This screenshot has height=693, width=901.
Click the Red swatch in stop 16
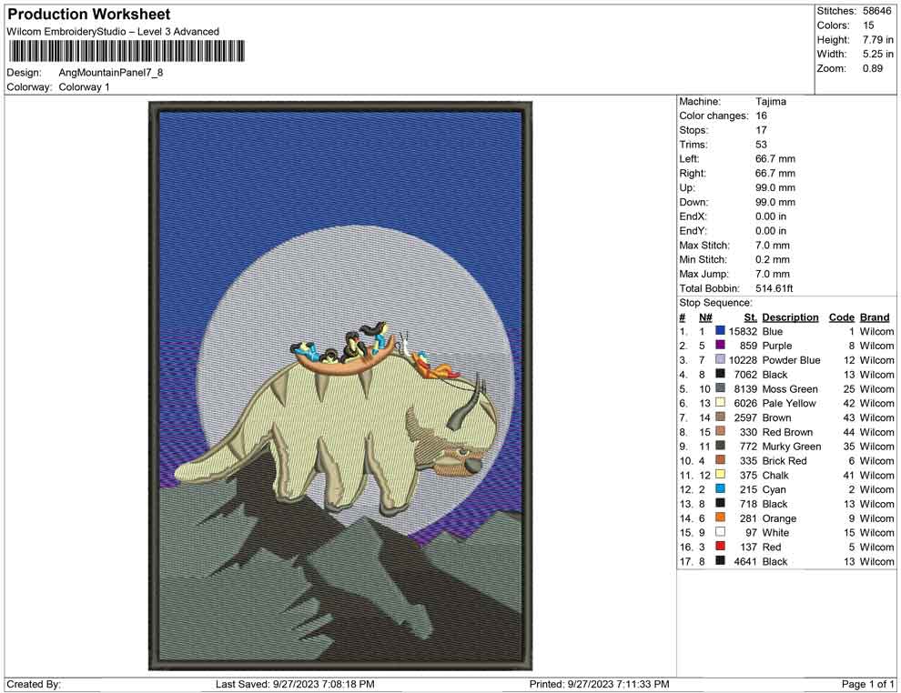(720, 546)
